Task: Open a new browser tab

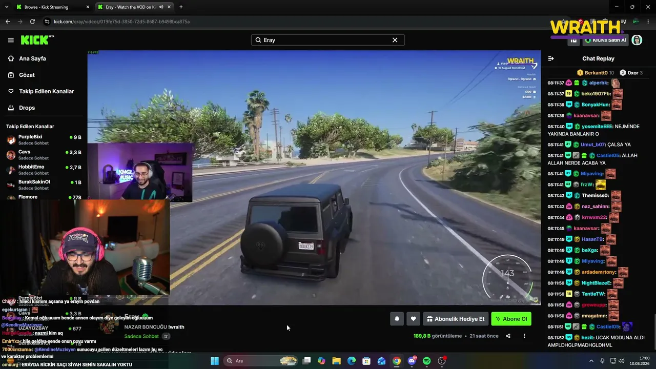Action: coord(181,7)
